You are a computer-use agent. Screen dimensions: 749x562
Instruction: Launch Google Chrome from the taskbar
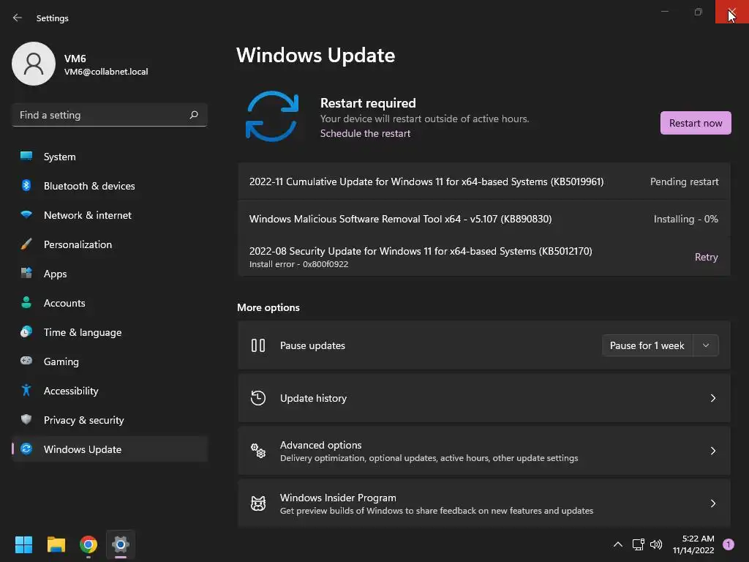coord(89,544)
